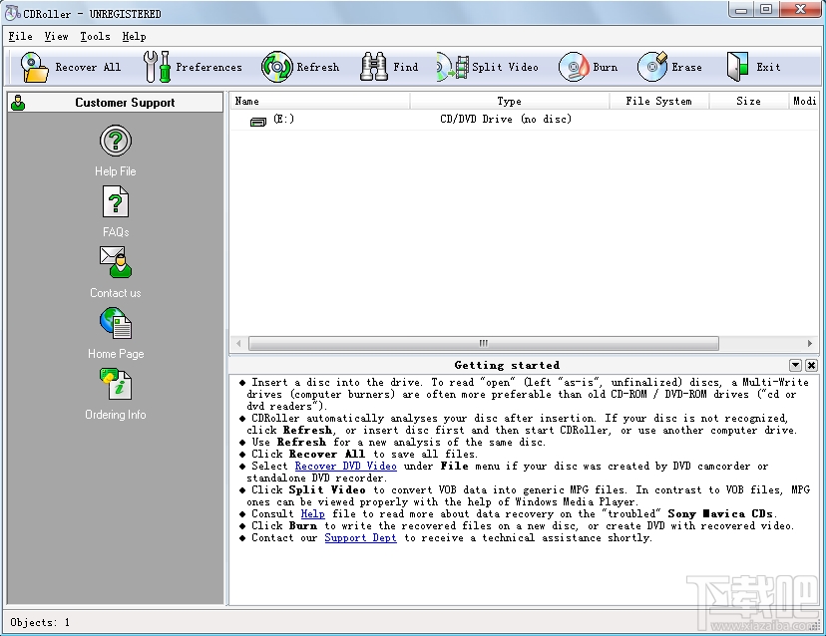The width and height of the screenshot is (826, 636).
Task: Open FAQs in Customer Support panel
Action: click(116, 202)
